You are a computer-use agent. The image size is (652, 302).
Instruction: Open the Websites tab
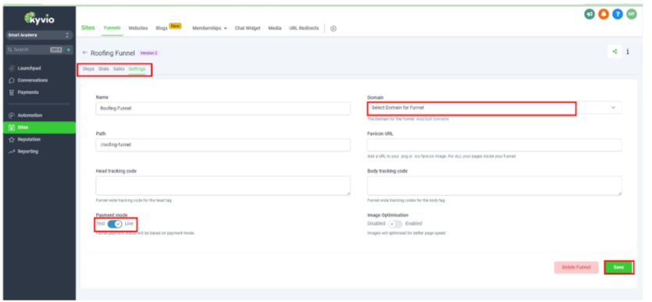(138, 28)
